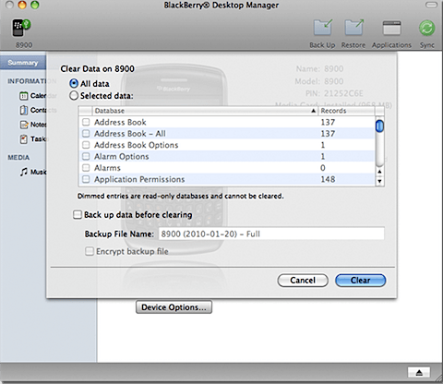Image resolution: width=443 pixels, height=384 pixels.
Task: Select the Selected data radio button
Action: (x=74, y=96)
